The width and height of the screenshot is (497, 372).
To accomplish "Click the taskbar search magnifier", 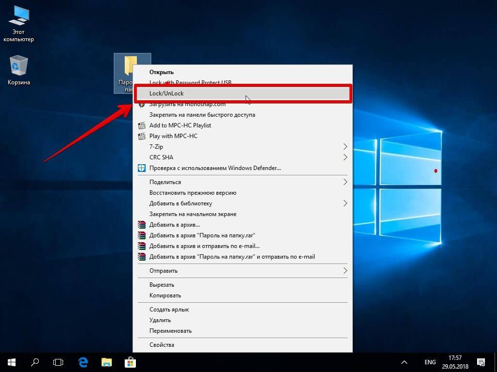I will [x=35, y=362].
